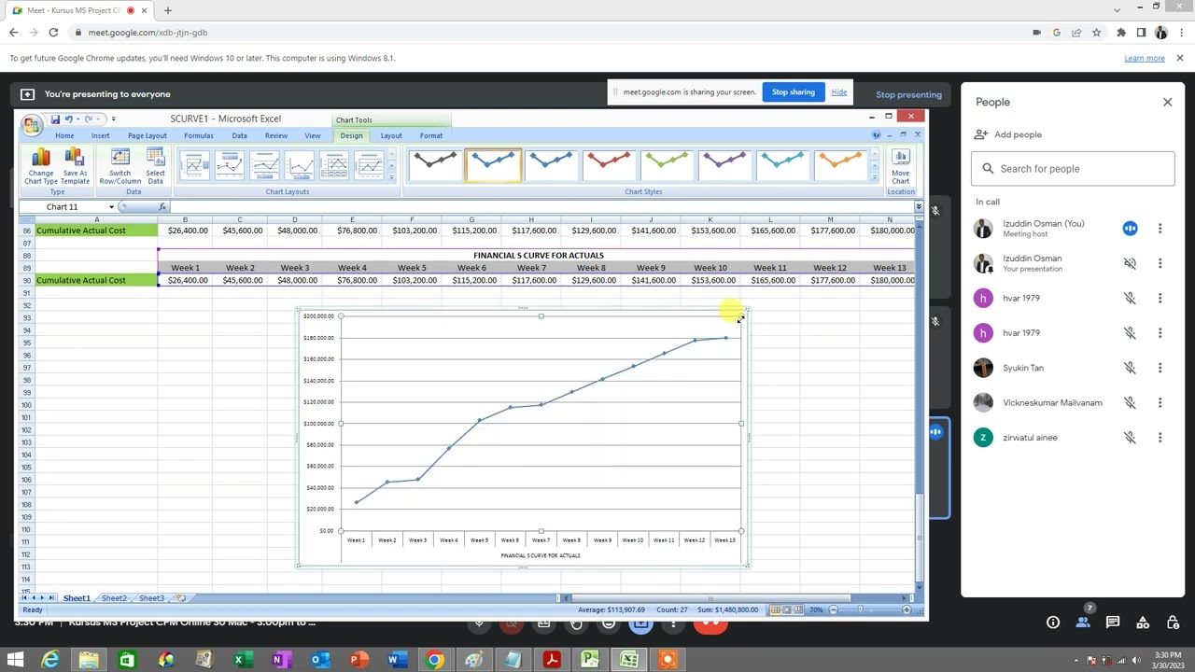Reload the Meet page in Chrome
Image resolution: width=1195 pixels, height=672 pixels.
click(x=53, y=33)
